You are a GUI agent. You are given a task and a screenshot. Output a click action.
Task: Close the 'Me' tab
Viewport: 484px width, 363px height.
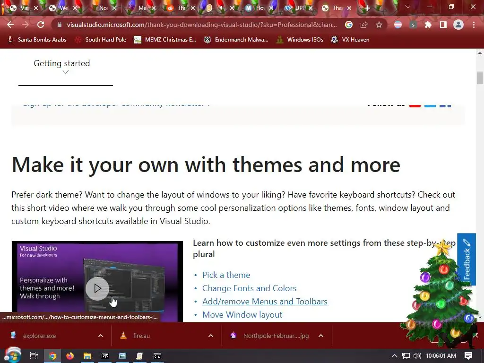pyautogui.click(x=154, y=8)
